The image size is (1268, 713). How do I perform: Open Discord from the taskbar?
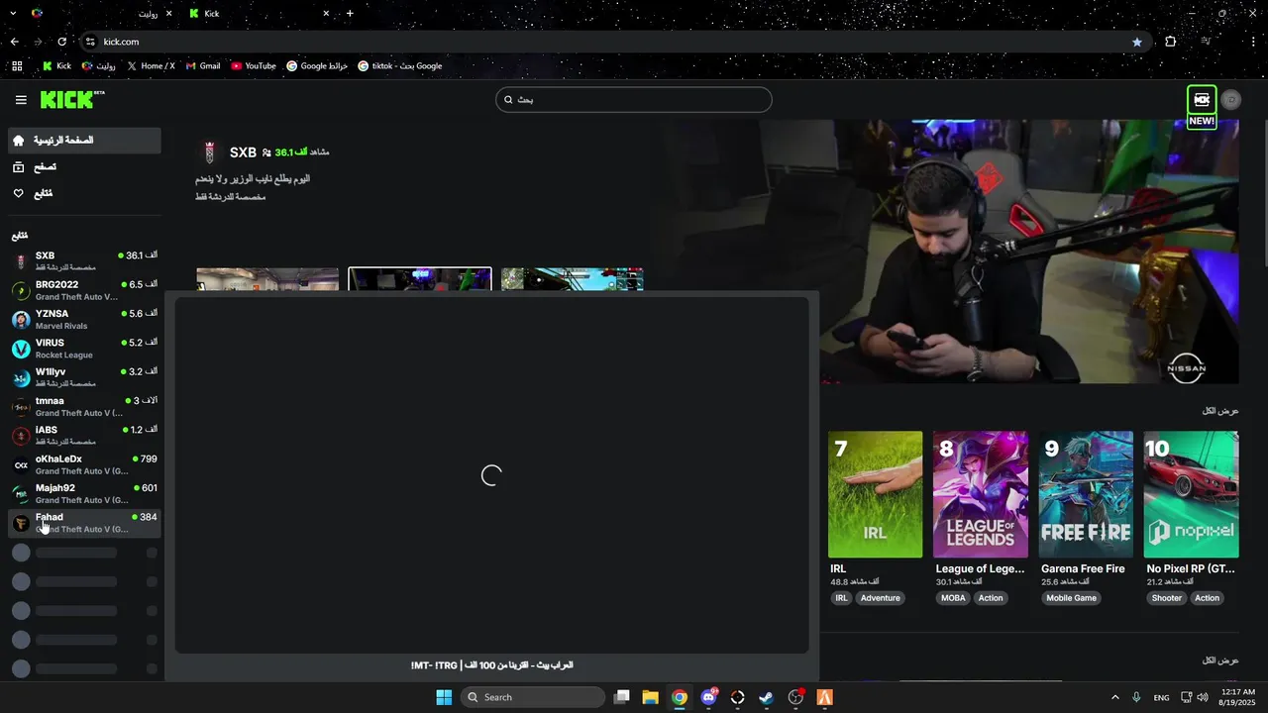708,697
